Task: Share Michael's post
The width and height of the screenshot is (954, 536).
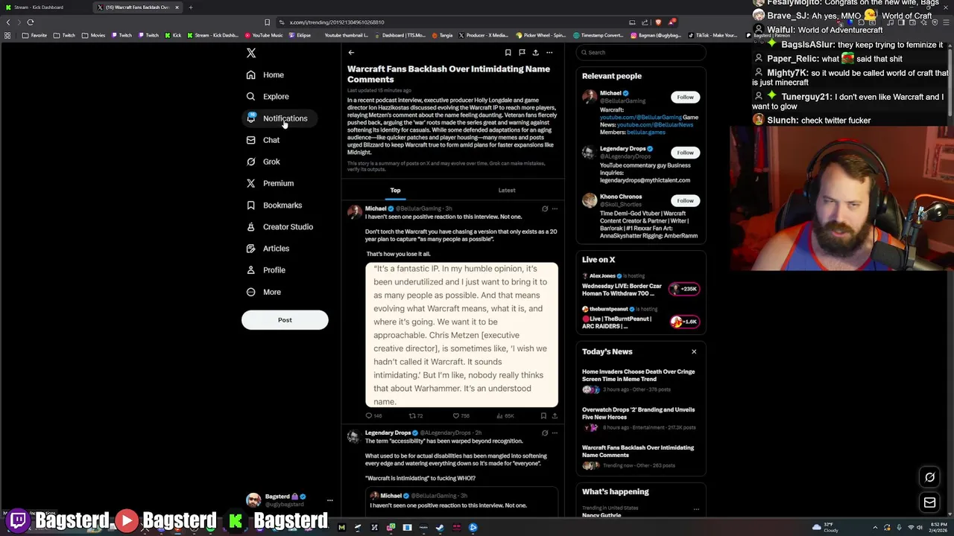Action: coord(555,415)
